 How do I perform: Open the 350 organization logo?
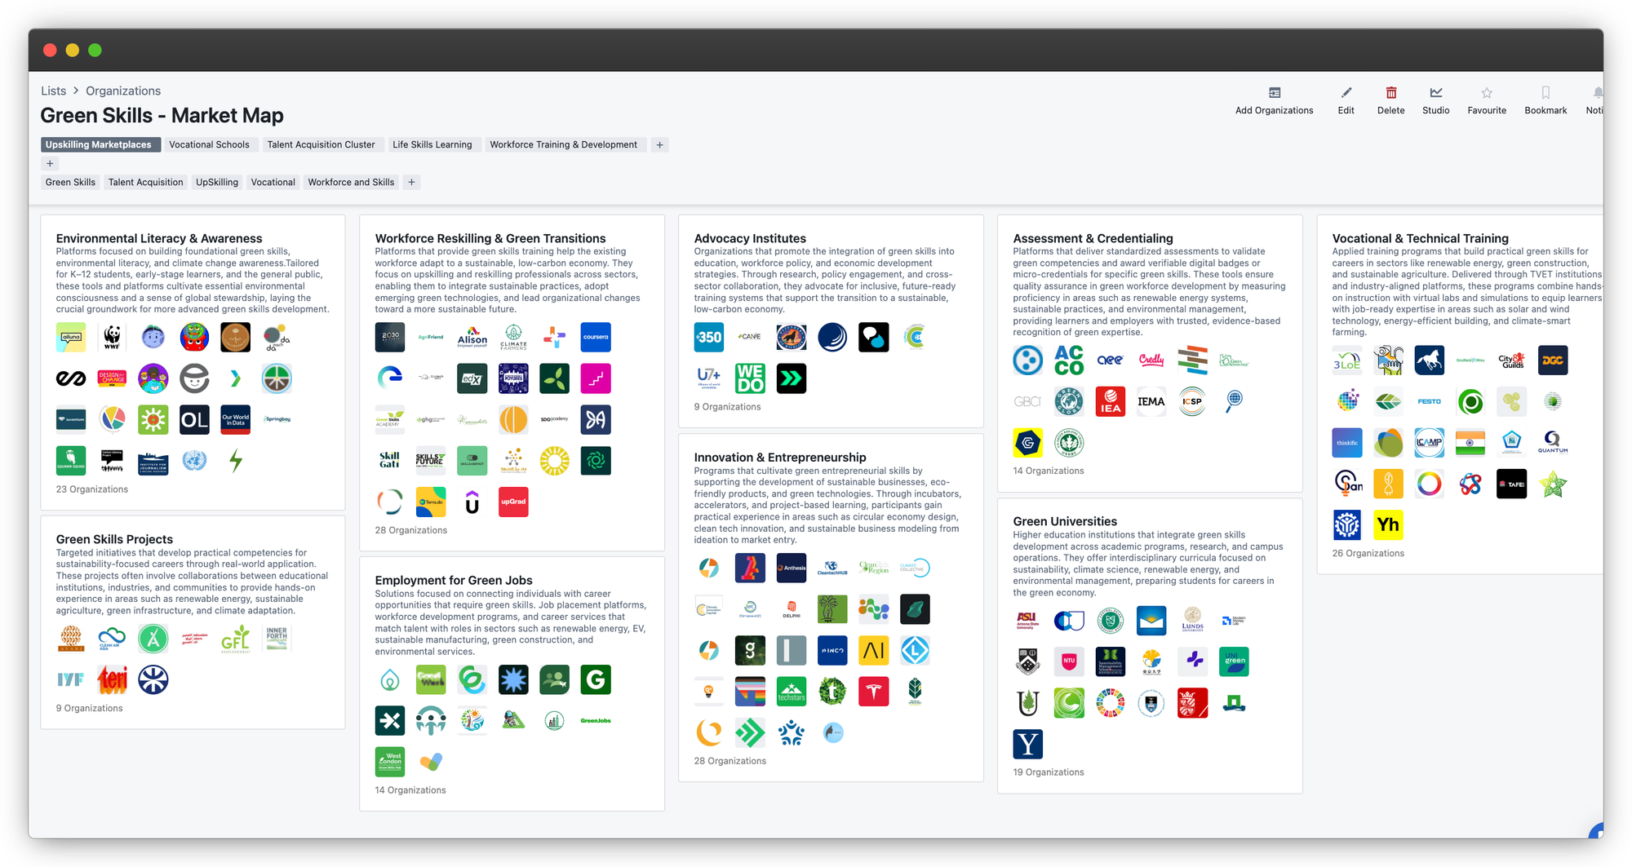click(x=709, y=337)
